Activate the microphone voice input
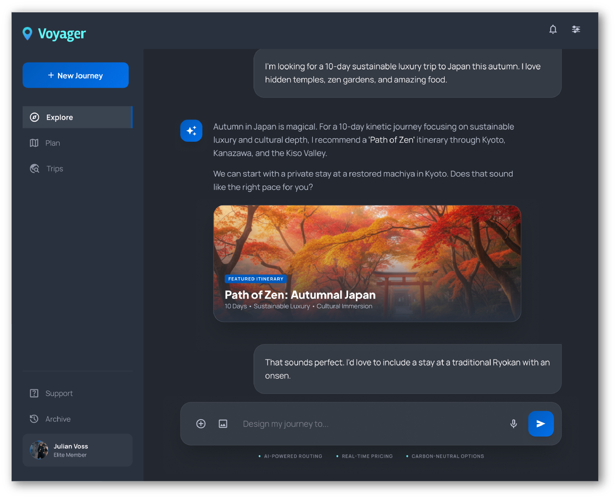This screenshot has width=616, height=499. 514,424
